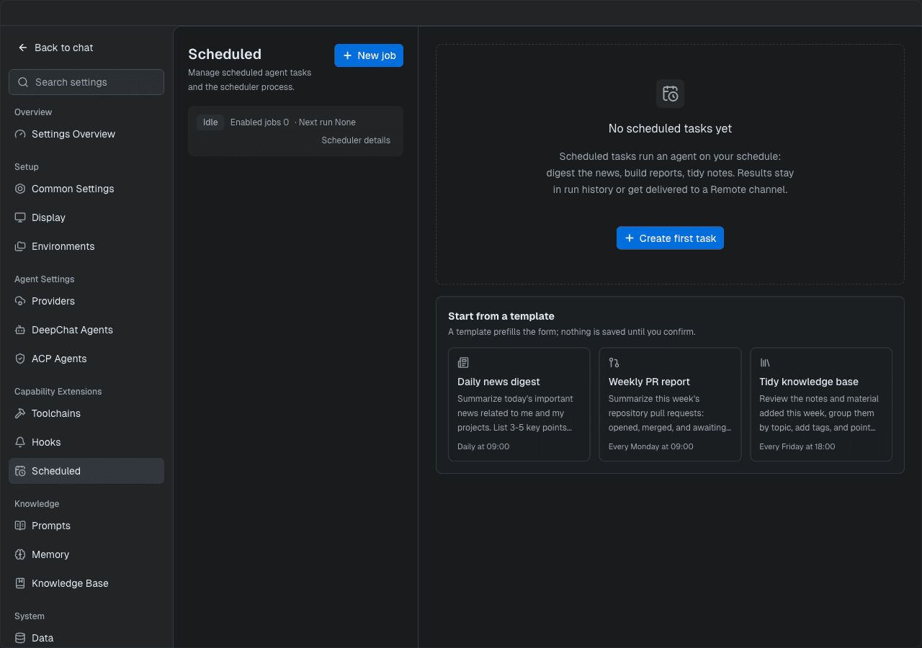Focus the Search settings input field
Image resolution: width=922 pixels, height=648 pixels.
(x=86, y=82)
